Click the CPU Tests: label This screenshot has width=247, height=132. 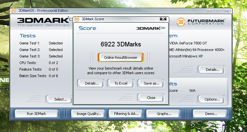coord(28,63)
